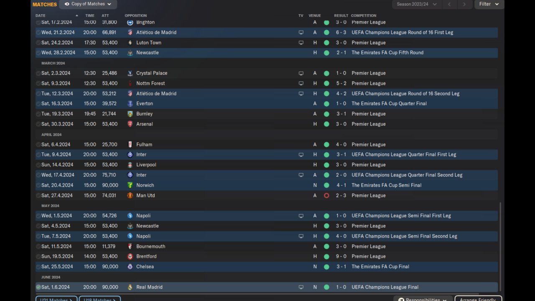Sort matches by the Date column header
535x301 pixels.
click(41, 15)
